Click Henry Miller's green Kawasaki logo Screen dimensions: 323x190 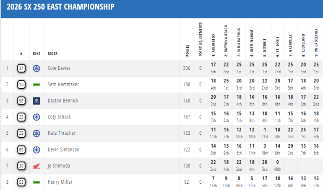tap(36, 182)
